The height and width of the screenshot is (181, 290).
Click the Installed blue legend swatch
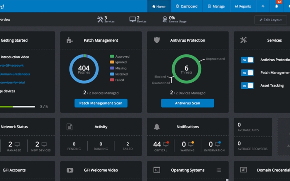[x=112, y=74]
